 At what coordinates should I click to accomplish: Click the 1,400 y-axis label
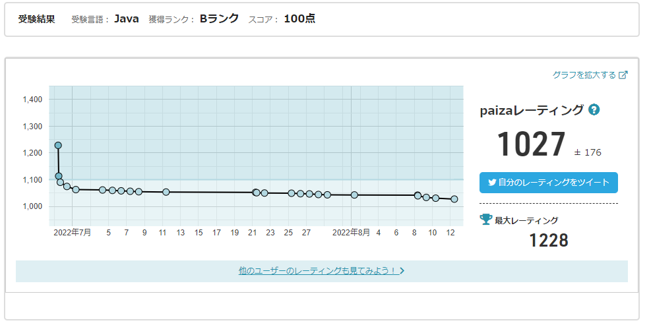pyautogui.click(x=32, y=100)
